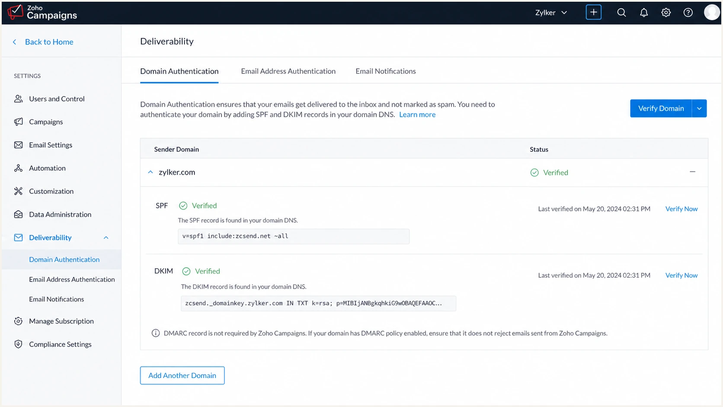The height and width of the screenshot is (407, 723).
Task: Open the notifications bell icon
Action: [644, 13]
